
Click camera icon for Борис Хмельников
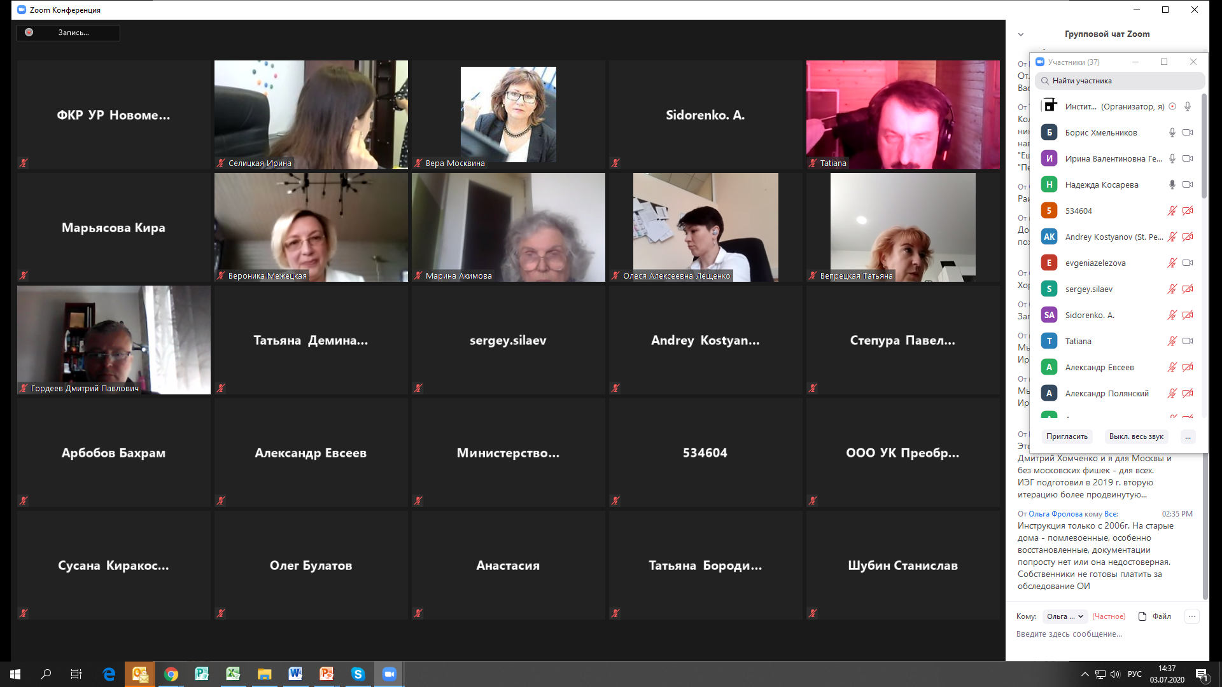pos(1188,132)
